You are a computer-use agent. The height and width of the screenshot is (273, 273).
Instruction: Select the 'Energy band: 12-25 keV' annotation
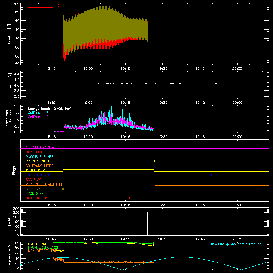click(49, 109)
